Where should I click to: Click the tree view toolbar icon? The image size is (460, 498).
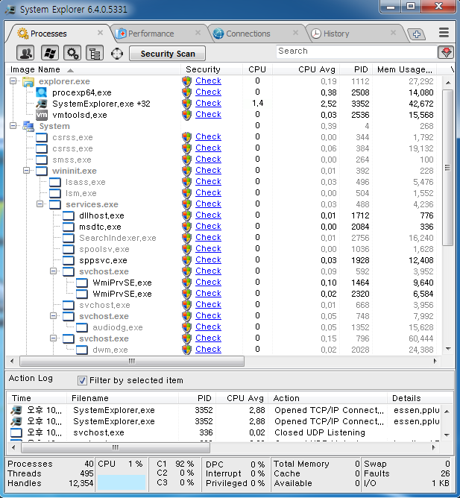pos(95,53)
